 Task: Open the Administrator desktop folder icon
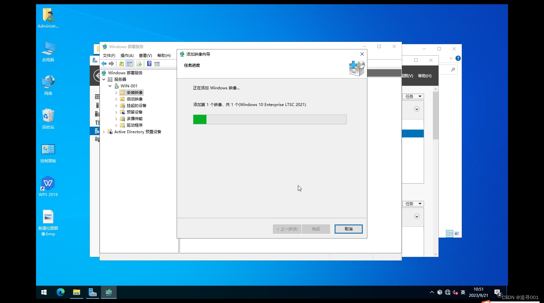pos(48,18)
